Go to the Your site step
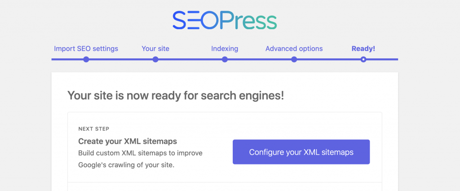 pos(155,49)
